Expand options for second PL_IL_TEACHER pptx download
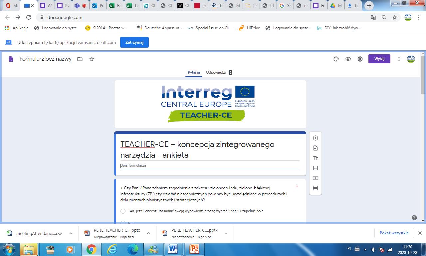The width and height of the screenshot is (426, 256). click(x=226, y=233)
